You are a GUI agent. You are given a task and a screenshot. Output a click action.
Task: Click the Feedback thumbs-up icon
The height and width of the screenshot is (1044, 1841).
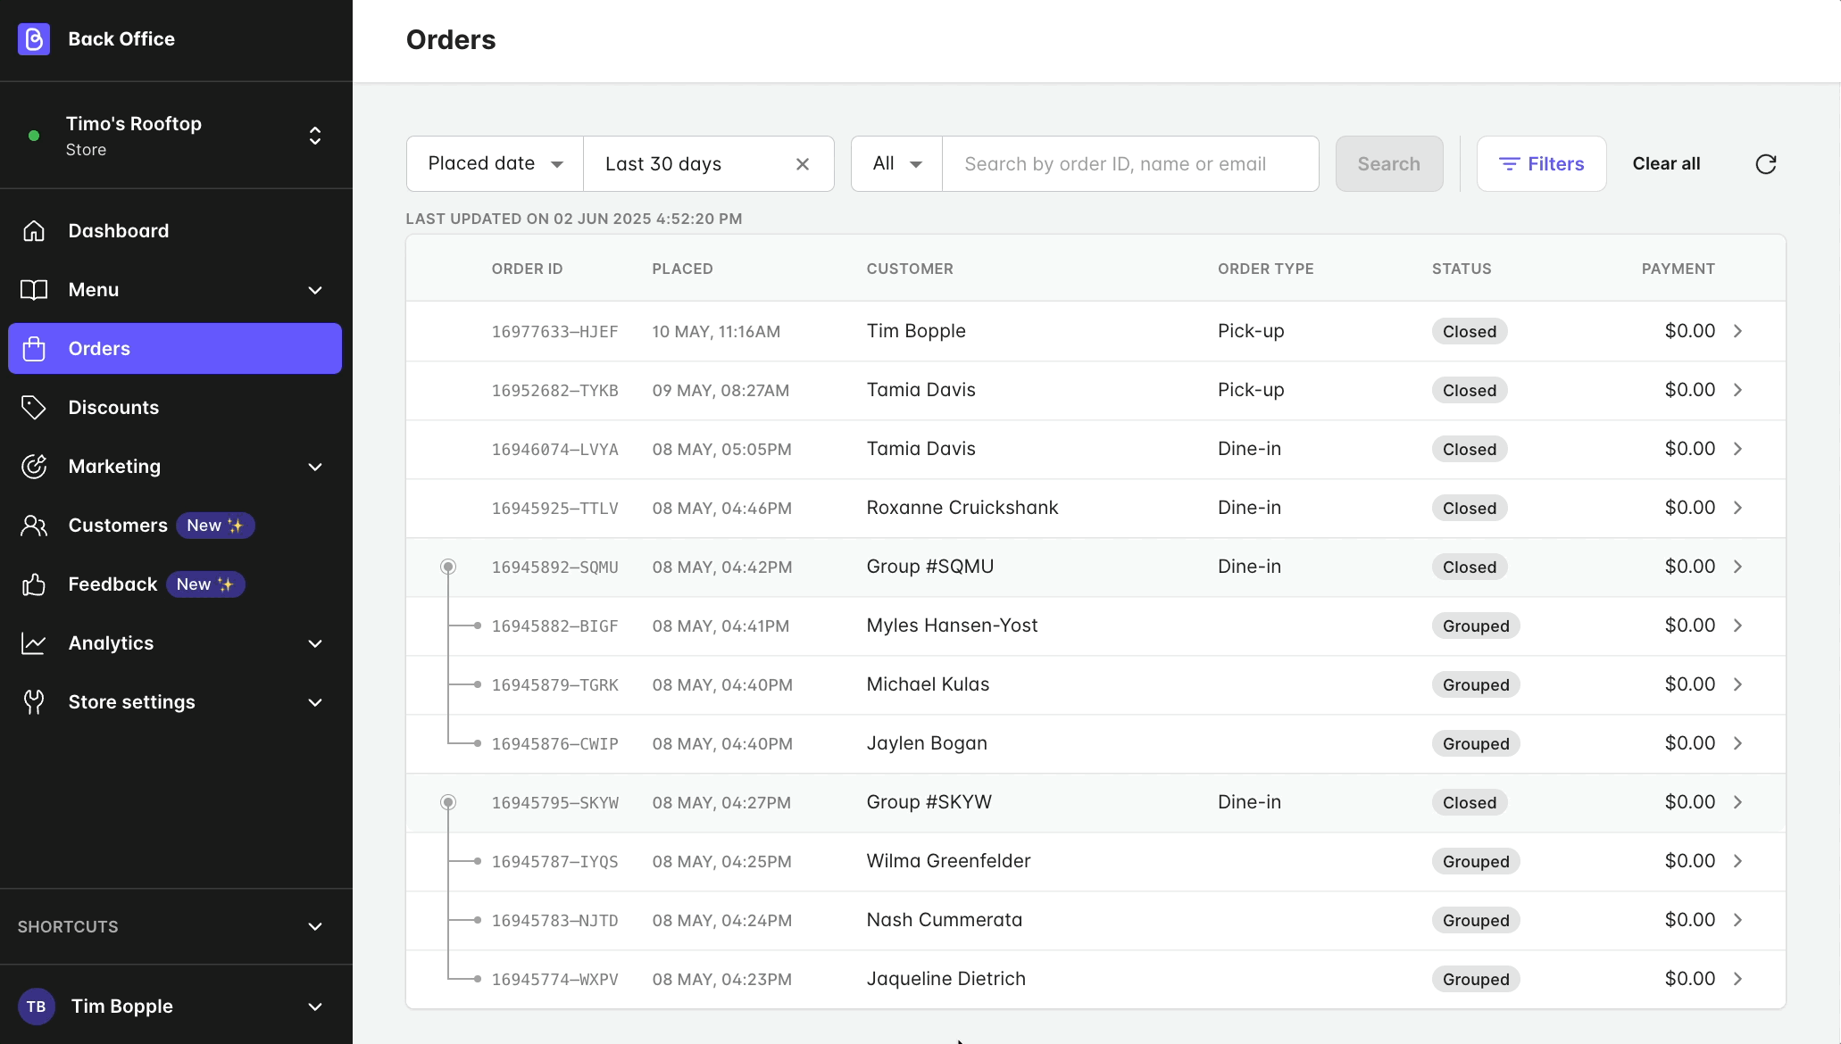click(x=34, y=584)
